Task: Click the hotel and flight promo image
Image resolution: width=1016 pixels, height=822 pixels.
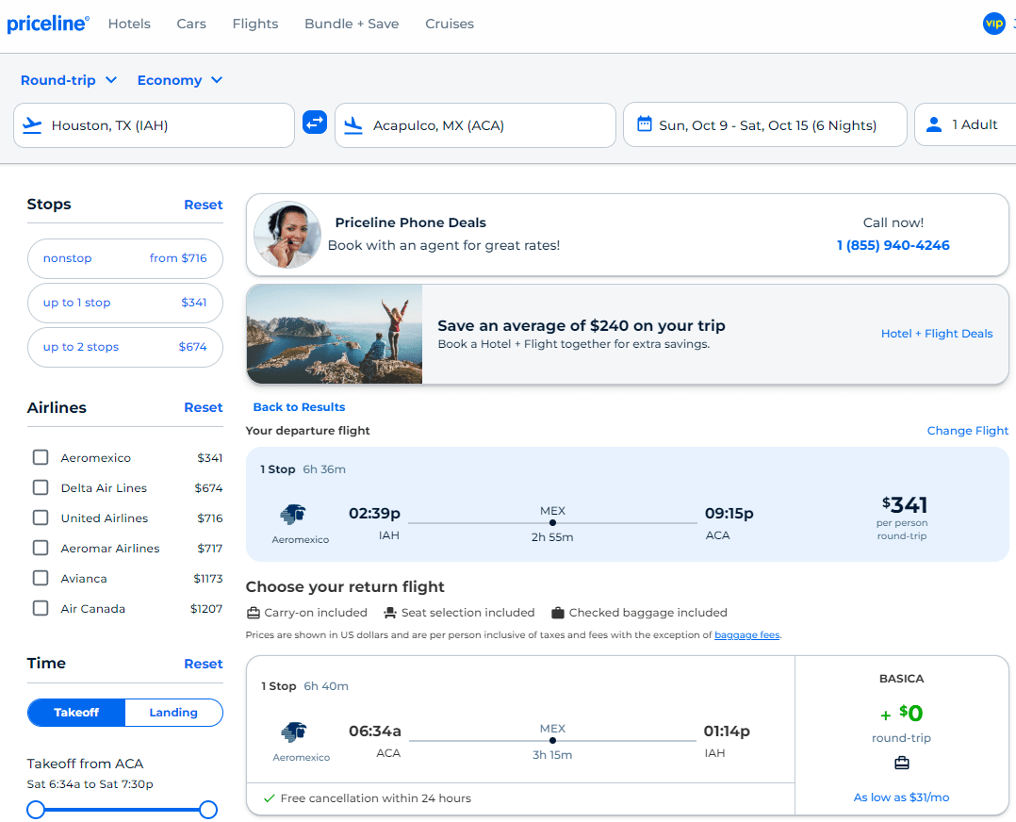Action: tap(335, 334)
